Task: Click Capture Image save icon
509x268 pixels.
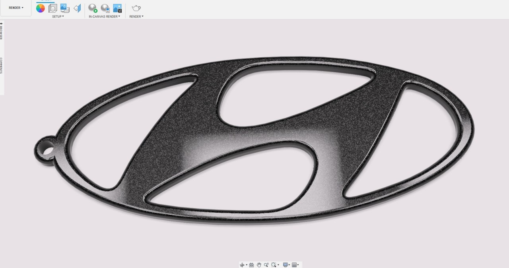Action: pyautogui.click(x=117, y=8)
